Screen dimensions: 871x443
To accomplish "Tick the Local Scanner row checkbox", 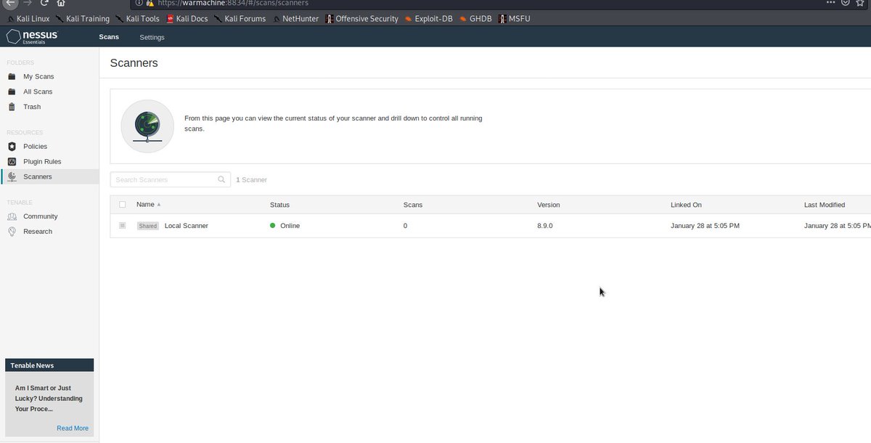I will [122, 226].
